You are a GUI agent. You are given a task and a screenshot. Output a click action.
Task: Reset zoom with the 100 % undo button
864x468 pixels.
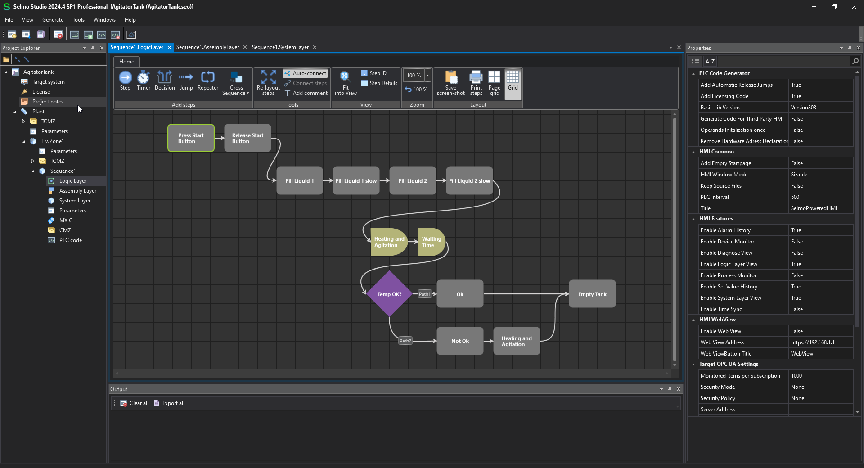[x=416, y=90]
